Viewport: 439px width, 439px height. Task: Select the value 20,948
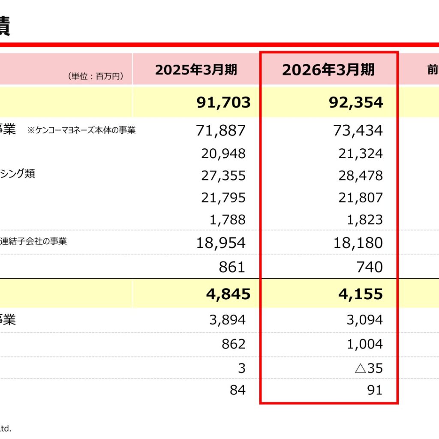(x=223, y=153)
